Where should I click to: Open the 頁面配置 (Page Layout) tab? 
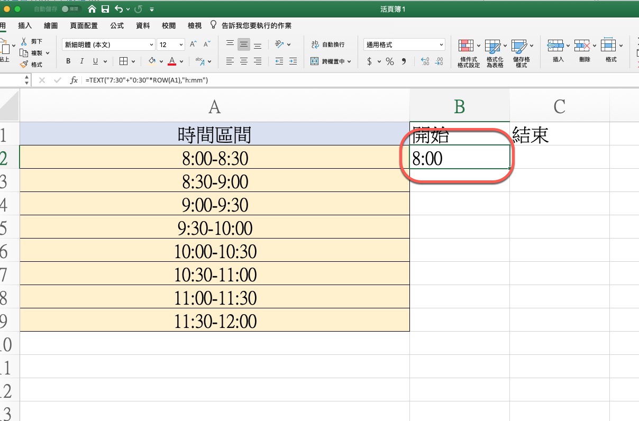click(84, 25)
